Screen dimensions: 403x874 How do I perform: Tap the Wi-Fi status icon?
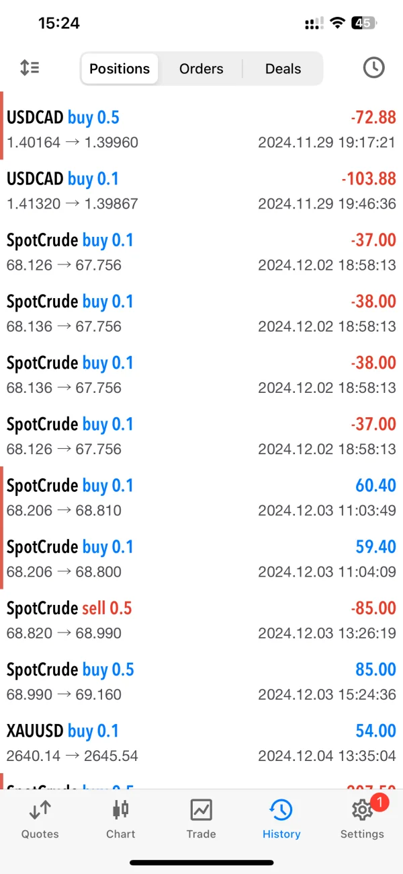tap(337, 23)
